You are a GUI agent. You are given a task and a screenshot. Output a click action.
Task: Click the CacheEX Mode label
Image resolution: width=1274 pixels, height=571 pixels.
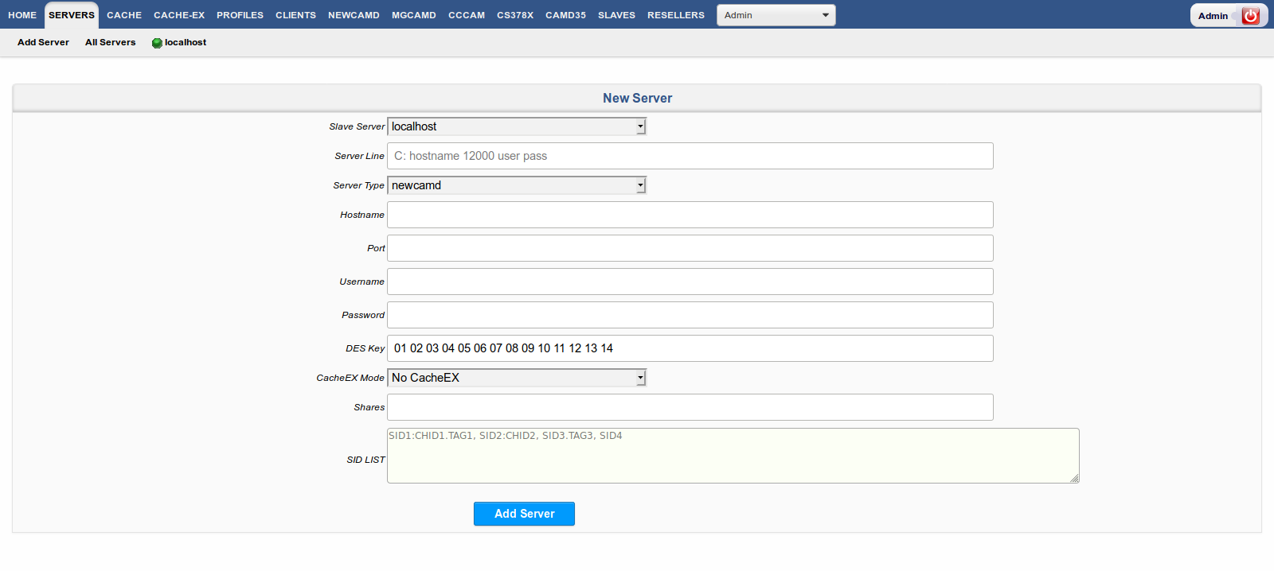coord(350,378)
